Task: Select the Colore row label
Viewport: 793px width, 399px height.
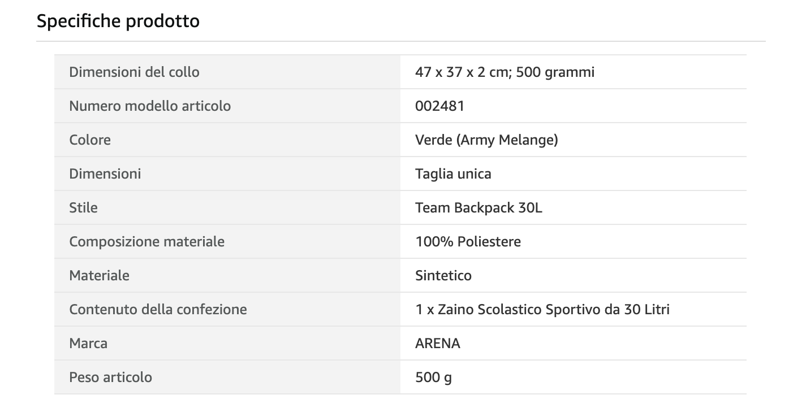Action: point(90,140)
